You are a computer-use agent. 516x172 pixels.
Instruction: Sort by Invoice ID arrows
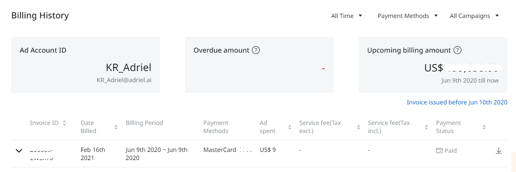coord(64,123)
